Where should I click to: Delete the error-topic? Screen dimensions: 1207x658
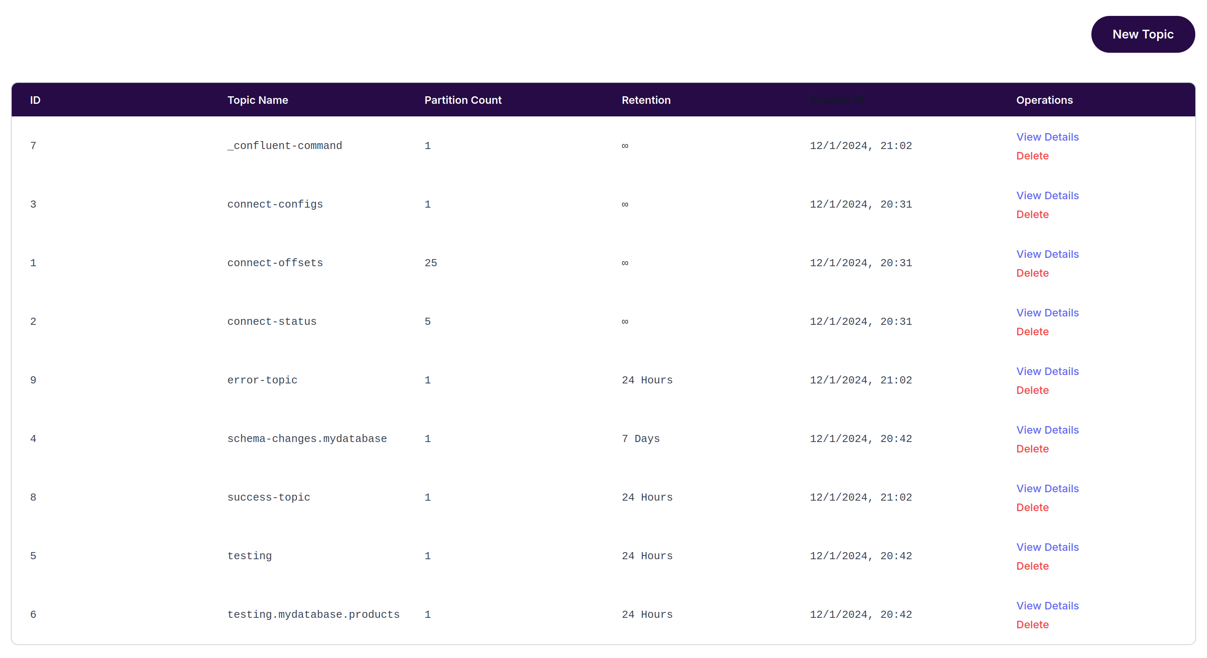point(1033,390)
